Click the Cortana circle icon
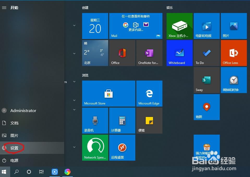This screenshot has height=177, width=250. (29, 172)
